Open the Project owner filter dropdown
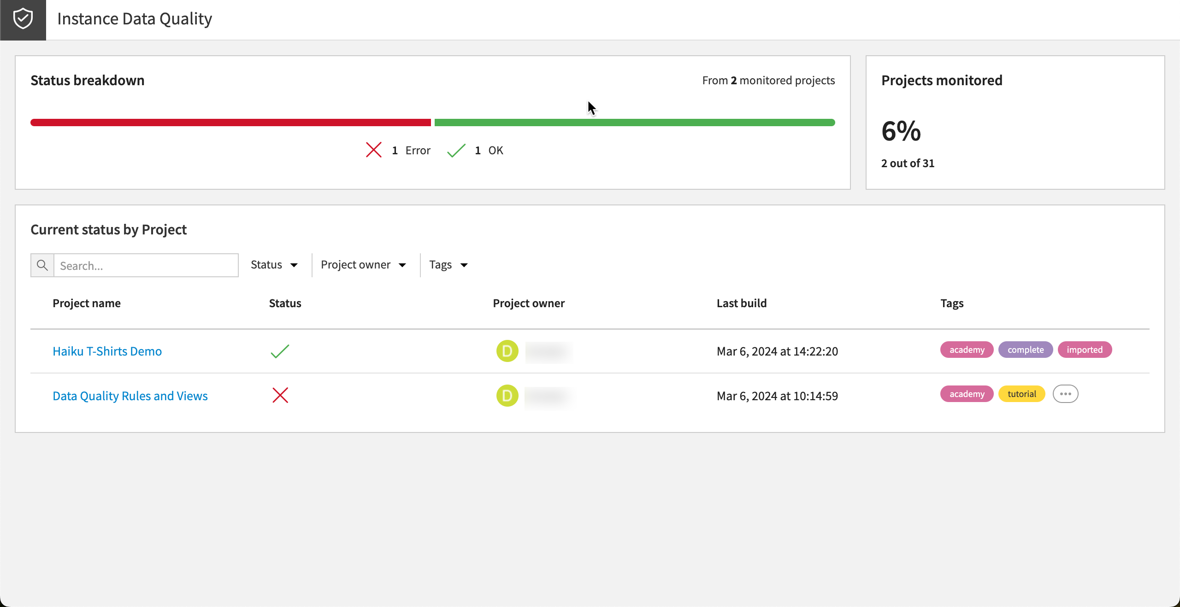 364,265
